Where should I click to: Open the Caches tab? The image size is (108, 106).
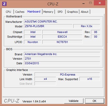20,12
